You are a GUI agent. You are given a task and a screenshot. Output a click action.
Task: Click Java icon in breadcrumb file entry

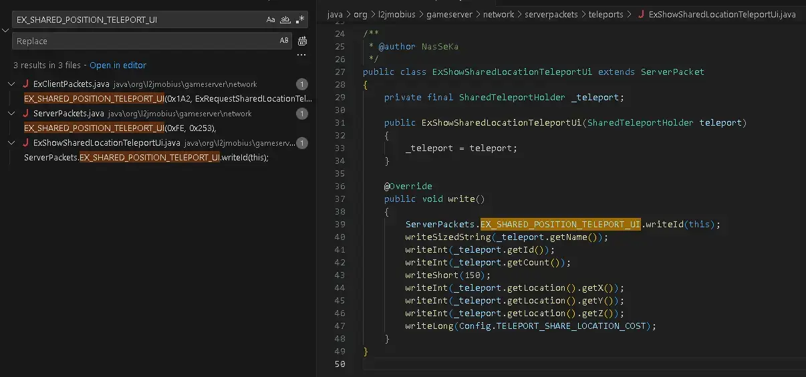(x=642, y=14)
